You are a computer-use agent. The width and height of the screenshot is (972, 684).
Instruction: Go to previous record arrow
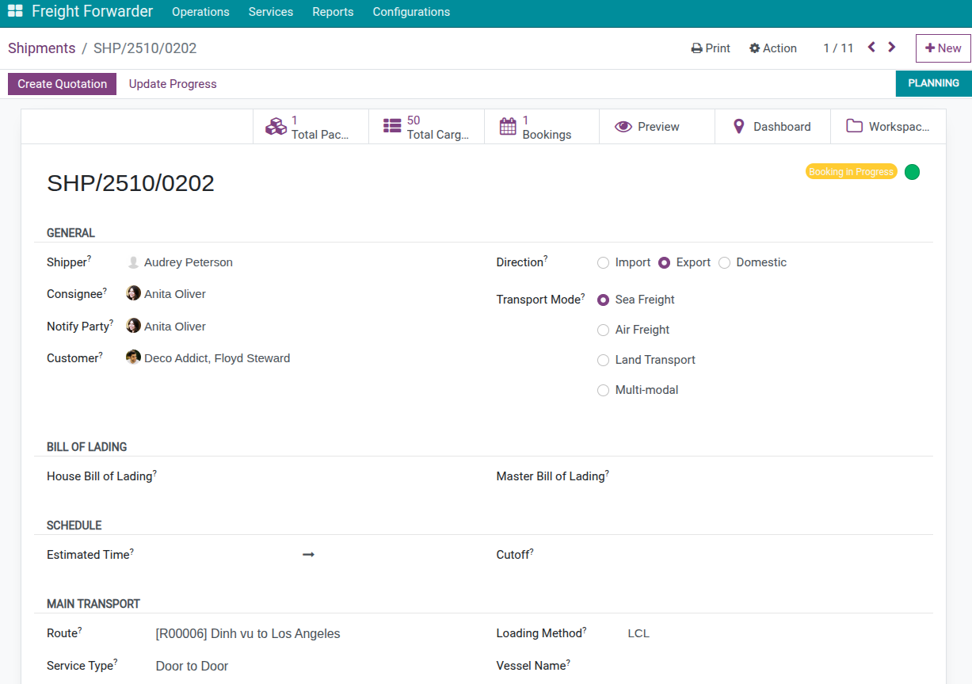point(871,48)
